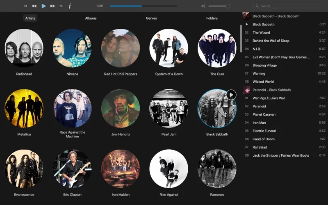Open the Eric Clapton artist thumbnail
328x205 pixels.
pyautogui.click(x=73, y=169)
